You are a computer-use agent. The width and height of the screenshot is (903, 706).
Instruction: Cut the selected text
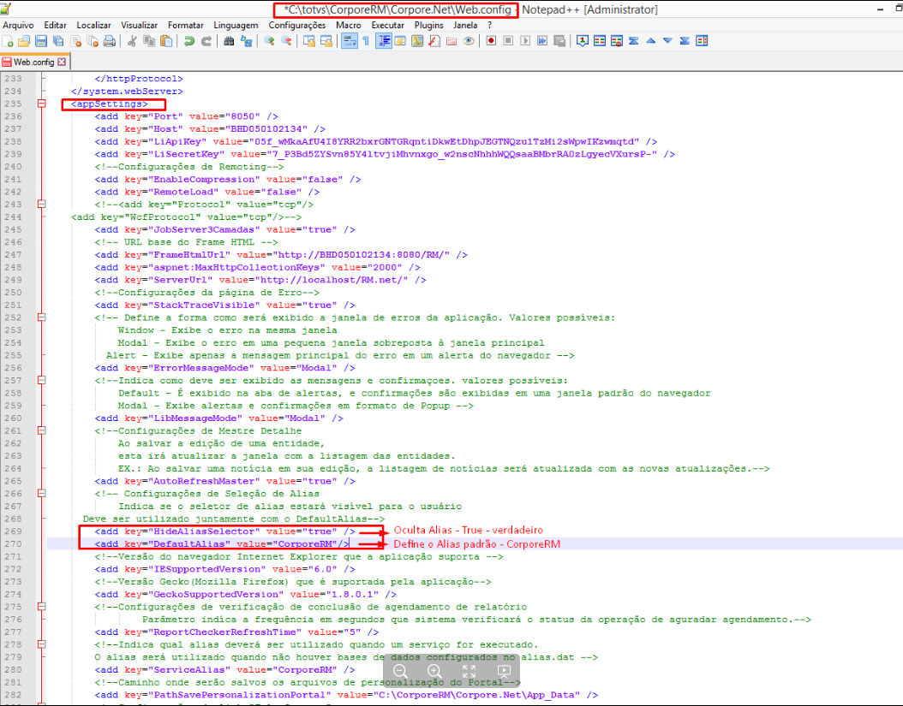pos(132,41)
